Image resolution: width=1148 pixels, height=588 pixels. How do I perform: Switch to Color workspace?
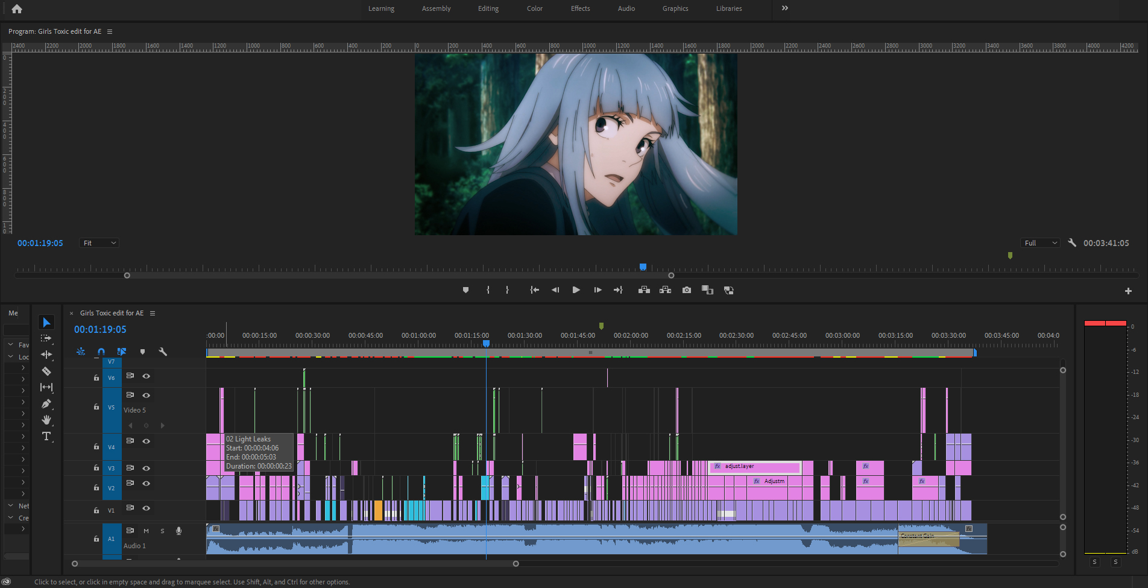pos(535,8)
